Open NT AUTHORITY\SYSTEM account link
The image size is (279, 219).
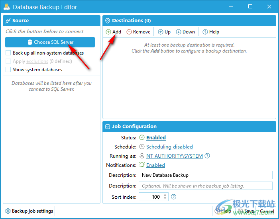tap(175, 156)
